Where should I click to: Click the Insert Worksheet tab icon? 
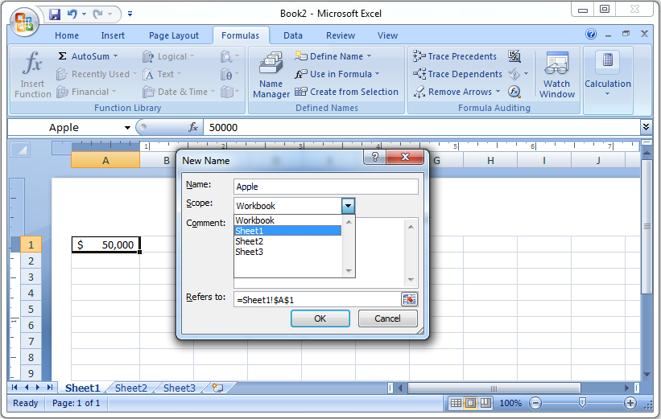point(217,388)
